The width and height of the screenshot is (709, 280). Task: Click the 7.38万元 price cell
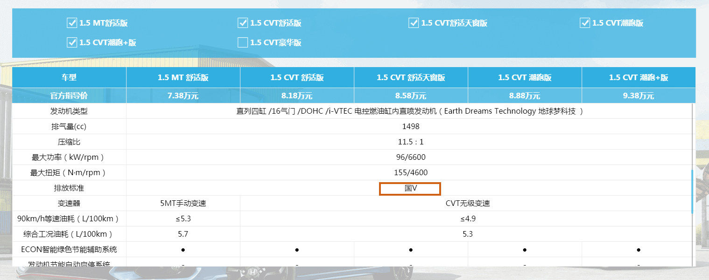tap(183, 96)
